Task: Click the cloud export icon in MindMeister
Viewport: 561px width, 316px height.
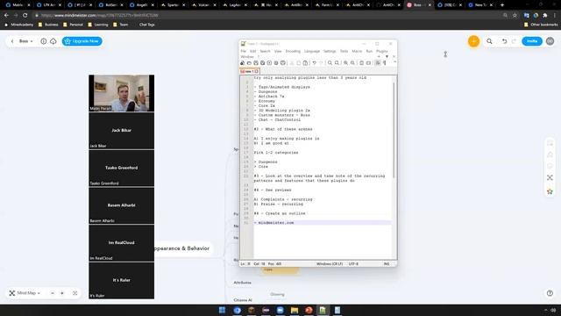Action: coord(53,41)
